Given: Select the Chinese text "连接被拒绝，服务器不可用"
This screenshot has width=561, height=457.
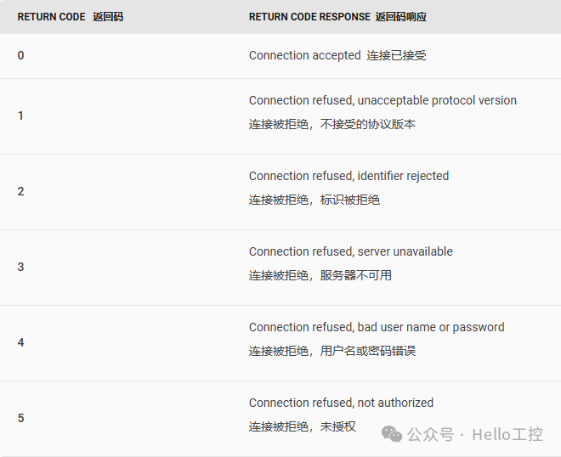Looking at the screenshot, I should (x=320, y=275).
